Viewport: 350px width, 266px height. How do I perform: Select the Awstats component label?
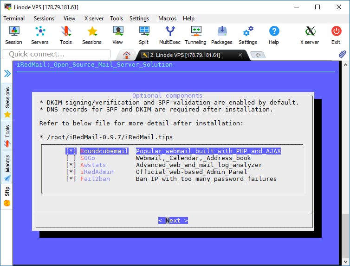click(93, 165)
